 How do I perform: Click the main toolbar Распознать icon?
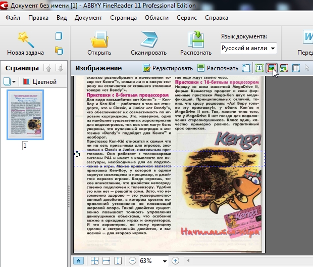point(195,39)
